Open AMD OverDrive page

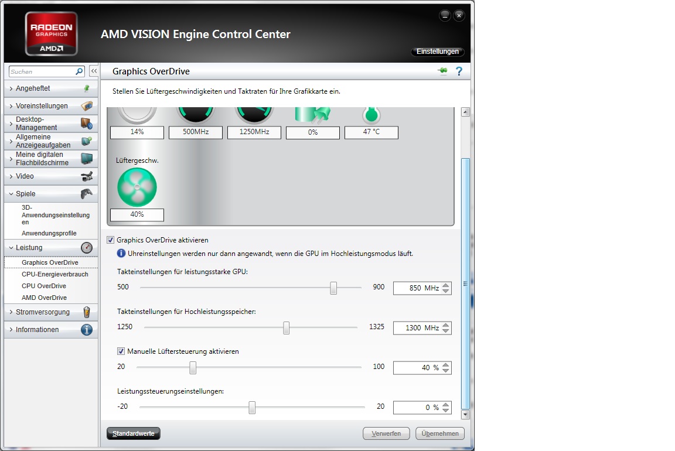coord(45,298)
